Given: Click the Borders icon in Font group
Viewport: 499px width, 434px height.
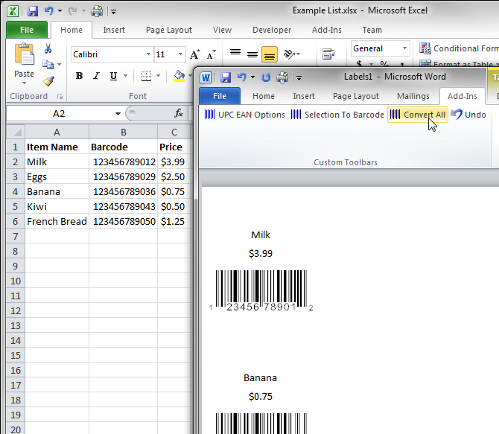Looking at the screenshot, I should click(x=146, y=76).
